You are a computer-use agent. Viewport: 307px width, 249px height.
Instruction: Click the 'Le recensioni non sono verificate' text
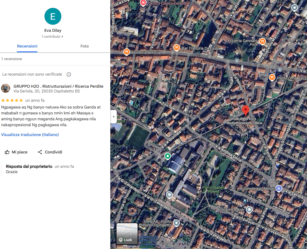[x=32, y=74]
